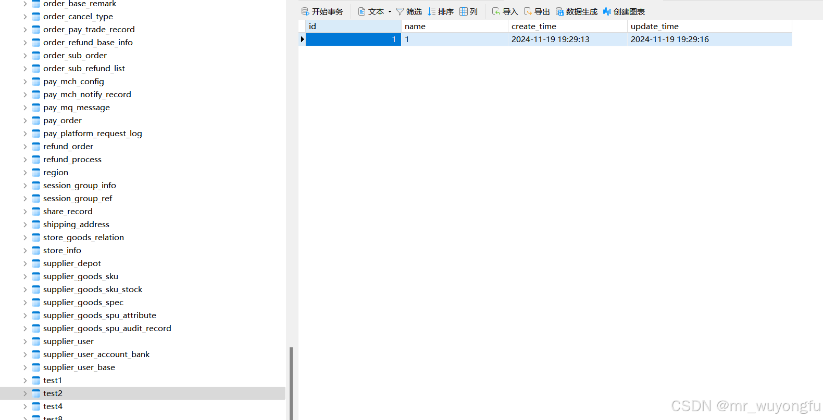Click the Begin Transaction (开始事务) icon
The width and height of the screenshot is (823, 420).
point(305,11)
